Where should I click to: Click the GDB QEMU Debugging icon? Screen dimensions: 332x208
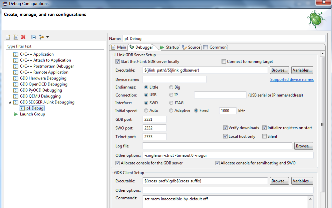pyautogui.click(x=16, y=96)
